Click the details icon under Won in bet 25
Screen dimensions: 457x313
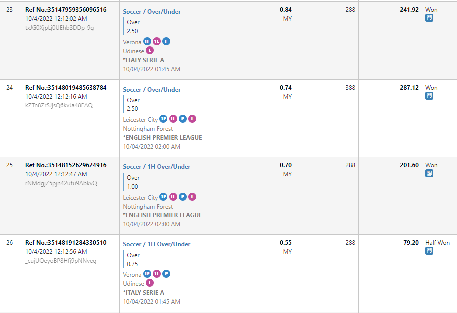[x=429, y=173]
